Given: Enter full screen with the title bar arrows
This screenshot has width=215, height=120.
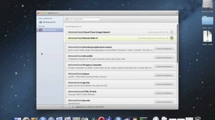Looking at the screenshot, I should (x=177, y=13).
